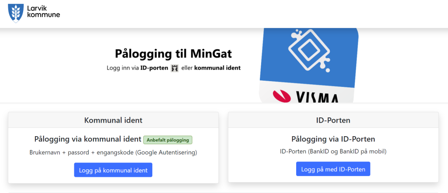Click the black VISMA wordmark

point(316,97)
